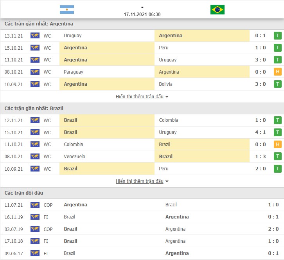Click green T badge on Brazil 4:1 Uruguay row
This screenshot has width=284, height=260.
[x=277, y=132]
